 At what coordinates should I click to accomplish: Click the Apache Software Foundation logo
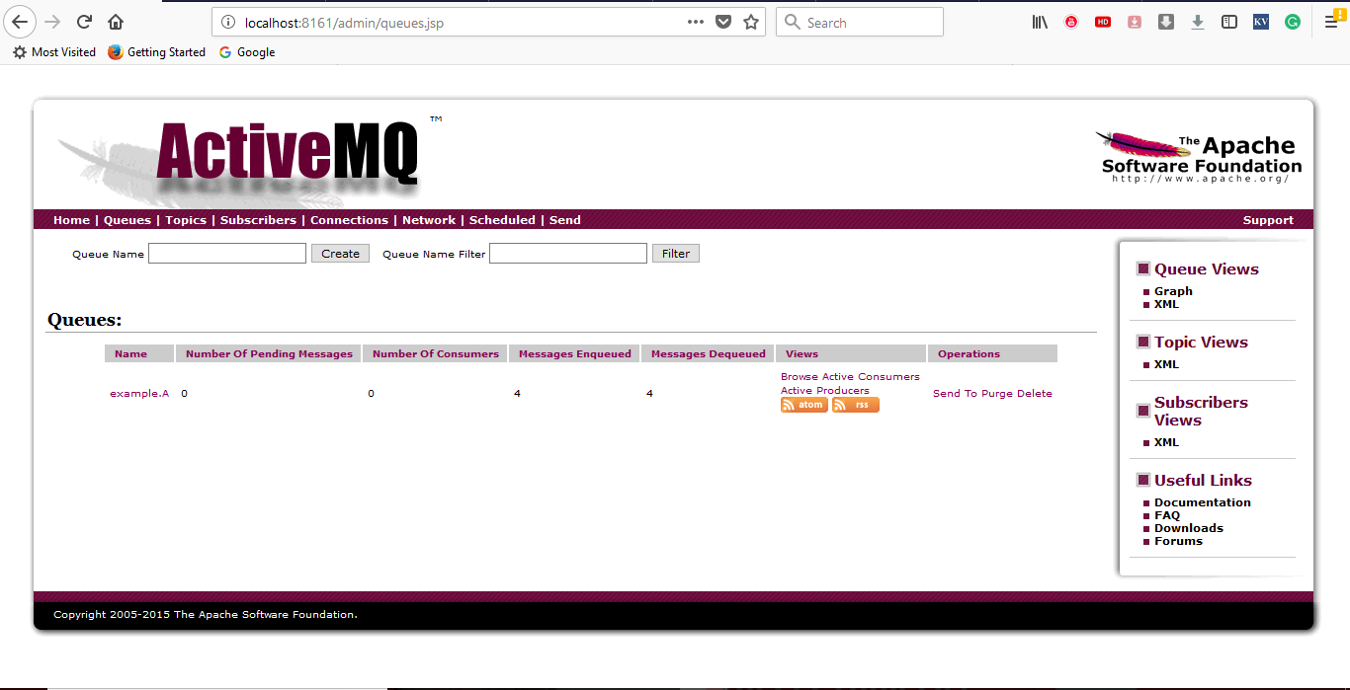[1199, 157]
